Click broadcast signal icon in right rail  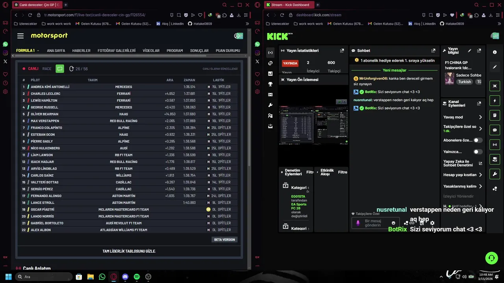(495, 145)
